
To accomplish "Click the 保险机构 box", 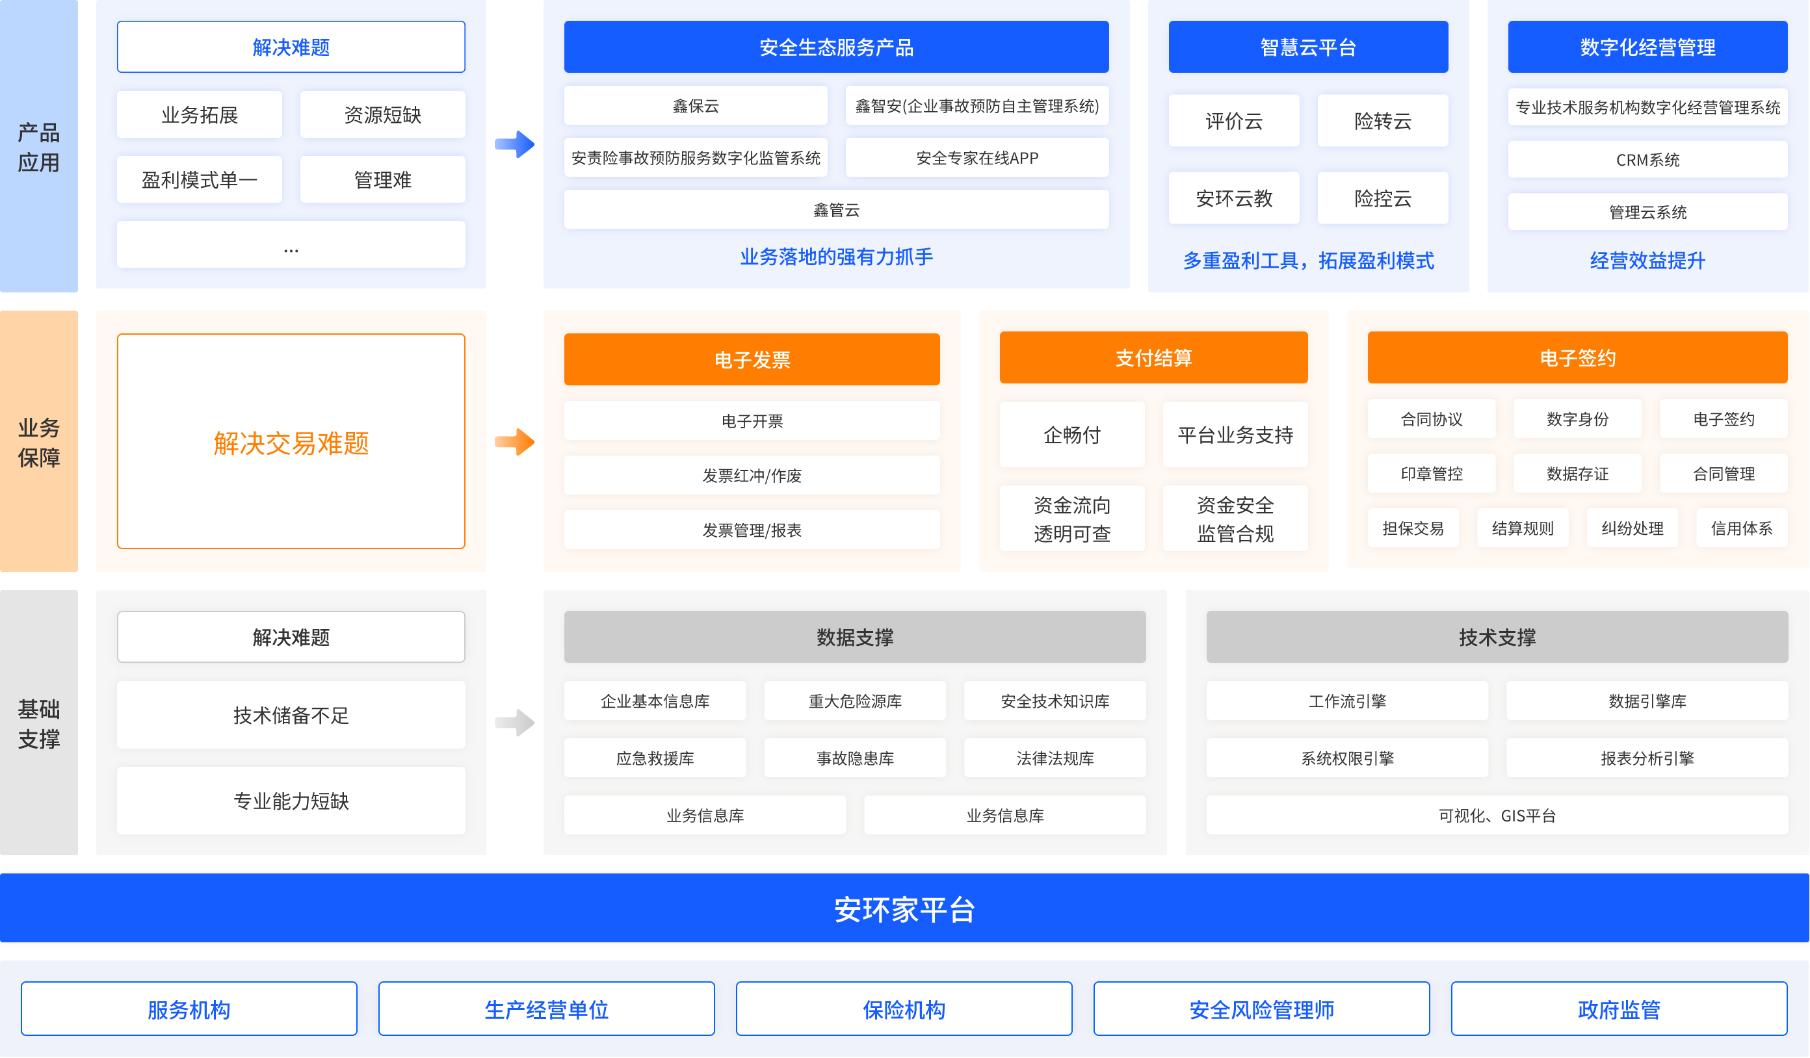I will pyautogui.click(x=904, y=1009).
